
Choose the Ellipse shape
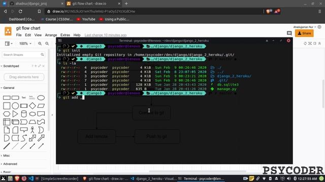(41, 98)
